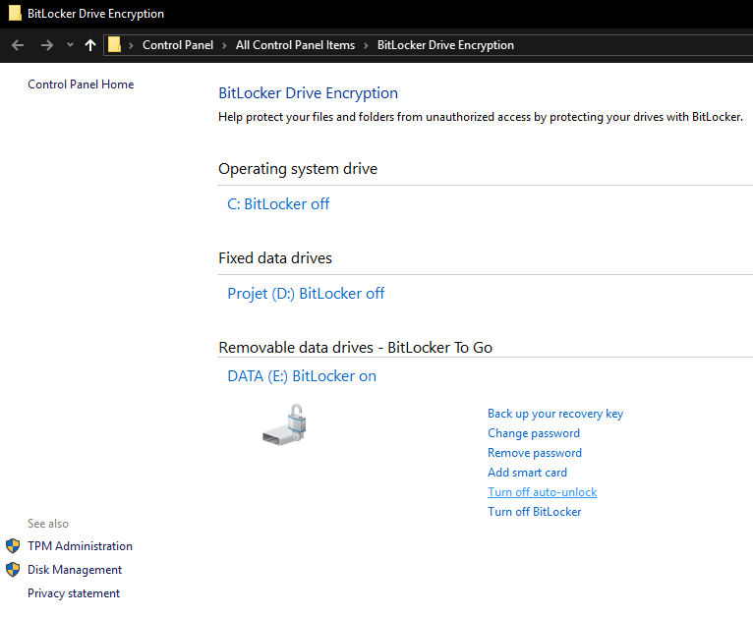Open Change password link
Screen dimensions: 753x617
pyautogui.click(x=534, y=433)
